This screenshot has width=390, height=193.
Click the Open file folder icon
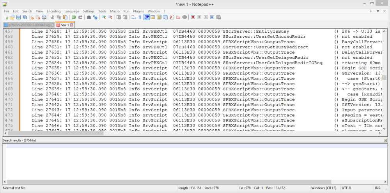click(12, 17)
